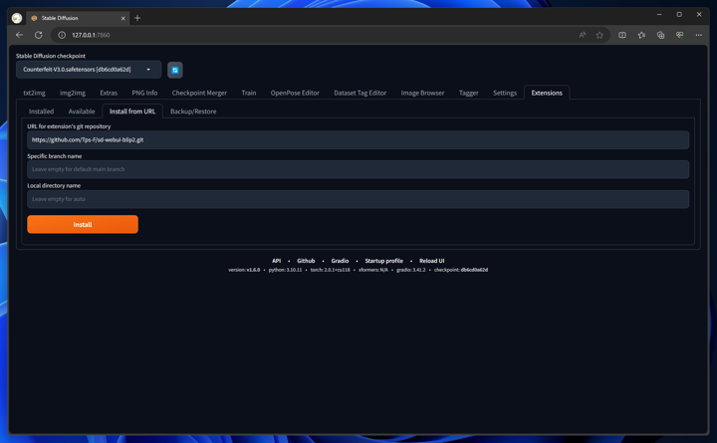
Task: Click the browser address bar URL
Action: coord(91,35)
